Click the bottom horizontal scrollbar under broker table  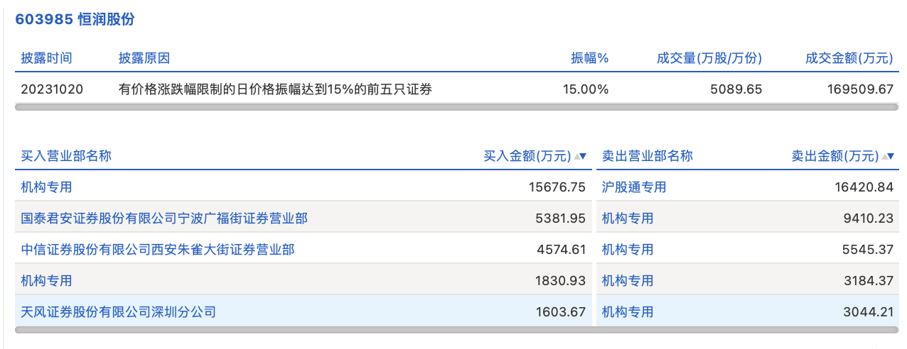point(456,330)
